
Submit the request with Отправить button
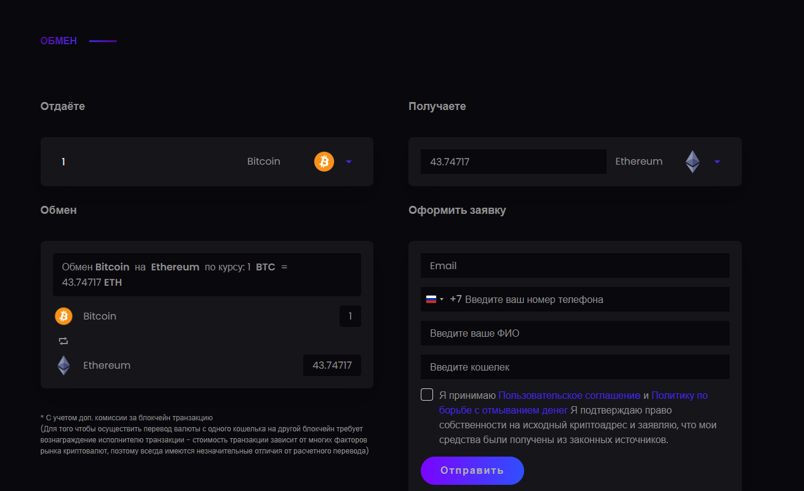pyautogui.click(x=472, y=471)
